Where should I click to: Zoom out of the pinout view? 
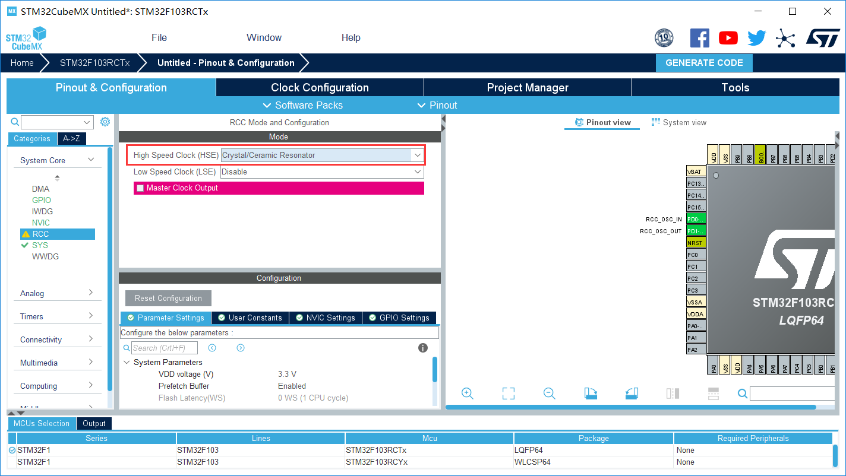click(550, 394)
